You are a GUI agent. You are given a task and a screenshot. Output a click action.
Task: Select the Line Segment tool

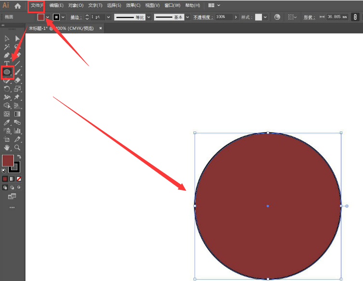pos(17,64)
